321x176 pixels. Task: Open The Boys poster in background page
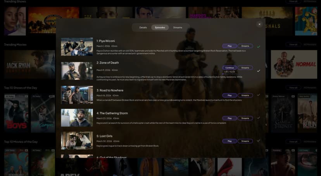tap(16, 113)
